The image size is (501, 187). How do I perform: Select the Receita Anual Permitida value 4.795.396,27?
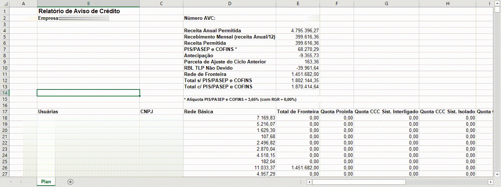298,31
